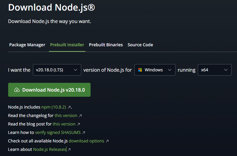This screenshot has width=237, height=156.
Task: Click the chevron in the Windows selector
Action: click(170, 70)
